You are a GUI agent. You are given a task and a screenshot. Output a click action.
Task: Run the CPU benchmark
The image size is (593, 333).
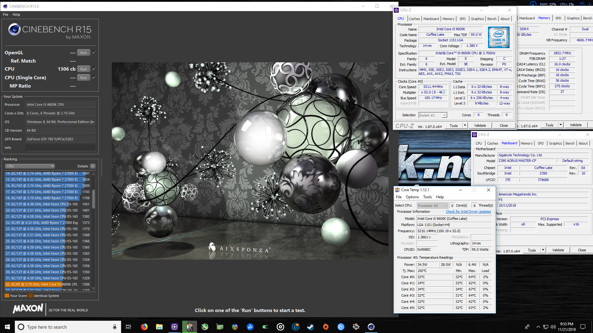84,69
